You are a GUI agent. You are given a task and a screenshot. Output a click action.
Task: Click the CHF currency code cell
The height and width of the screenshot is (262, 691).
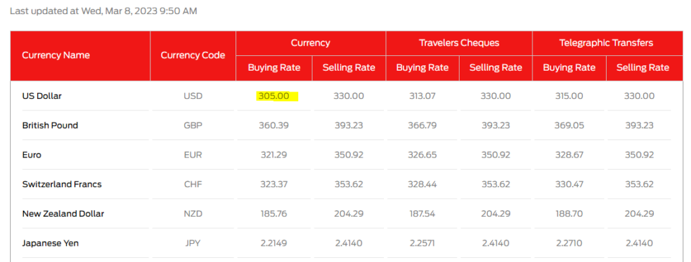(x=192, y=184)
